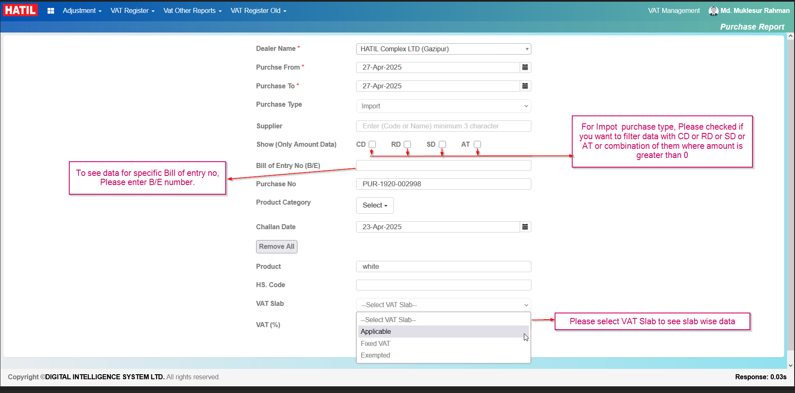Choose Applicable in VAT Slab list
Viewport: 795px width, 393px height.
tap(444, 331)
